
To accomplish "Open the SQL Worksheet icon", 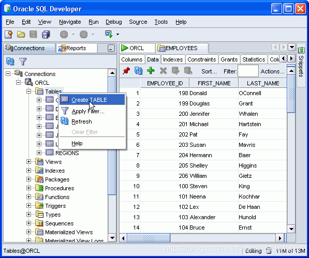I will coord(109,34).
